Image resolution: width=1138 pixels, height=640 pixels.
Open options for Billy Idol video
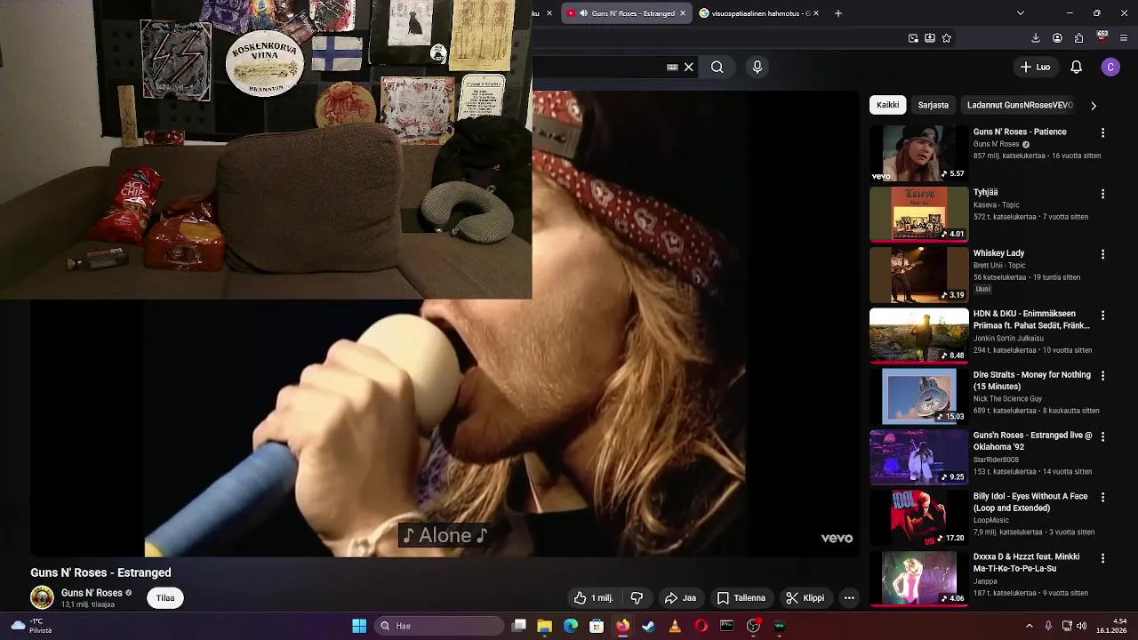click(x=1102, y=497)
